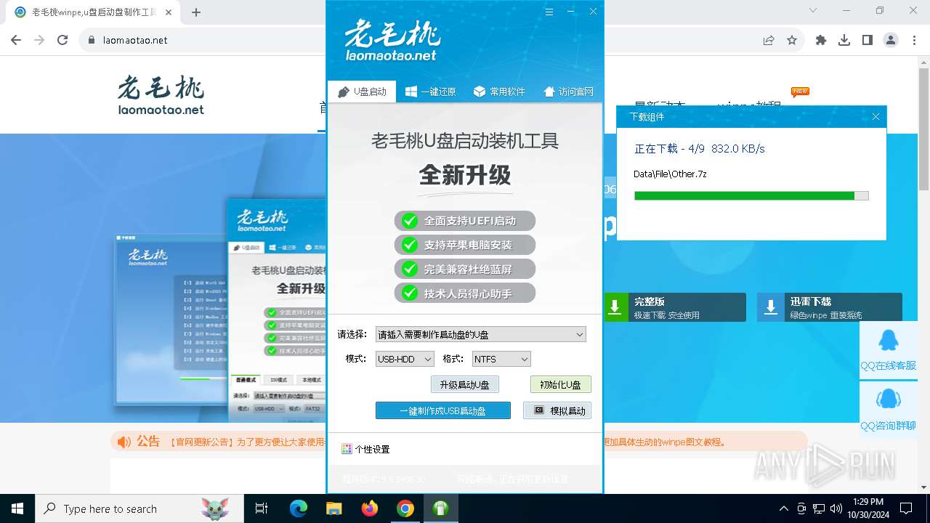
Task: Open File Explorer from taskbar
Action: (333, 508)
